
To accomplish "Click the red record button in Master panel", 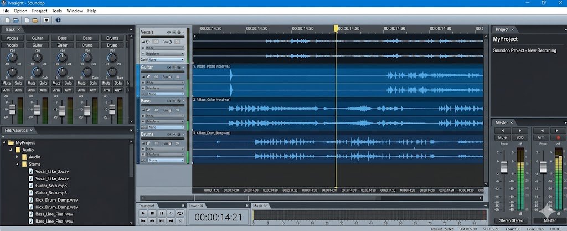I will (x=558, y=137).
